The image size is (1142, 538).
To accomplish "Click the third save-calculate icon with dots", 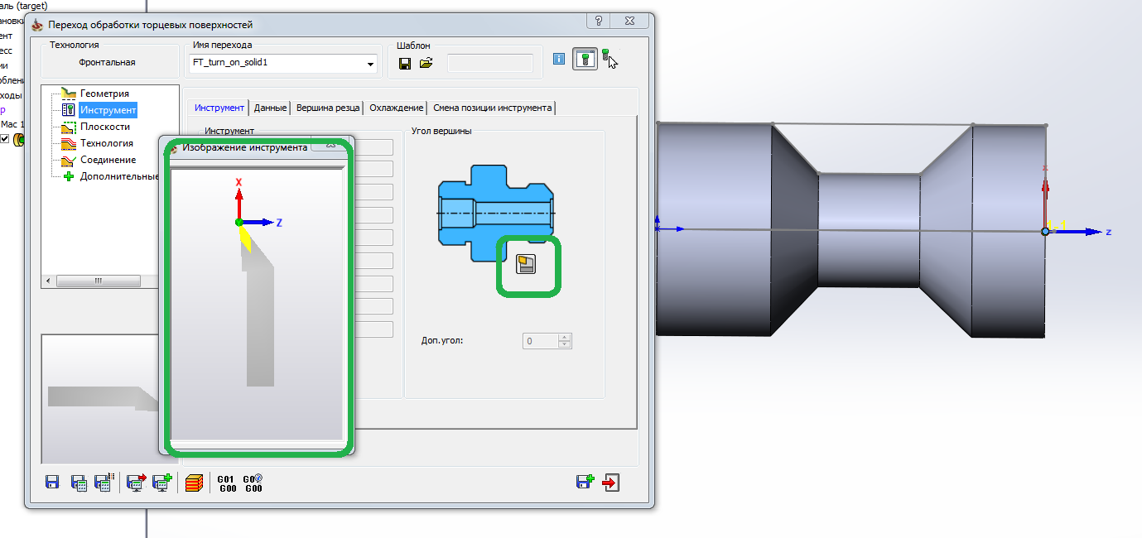I will pos(104,483).
